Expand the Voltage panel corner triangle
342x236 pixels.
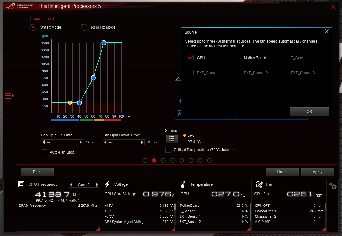click(x=174, y=229)
